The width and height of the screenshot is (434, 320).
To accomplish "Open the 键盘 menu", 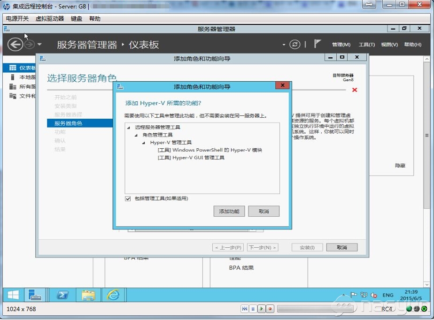I will (77, 18).
